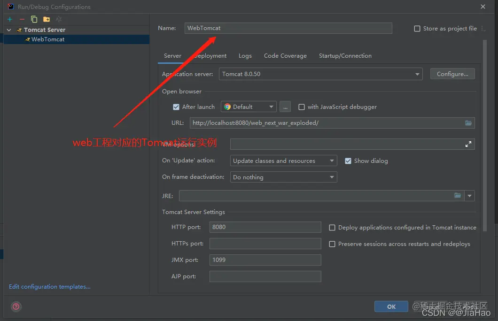Switch to the Code Coverage tab

285,55
